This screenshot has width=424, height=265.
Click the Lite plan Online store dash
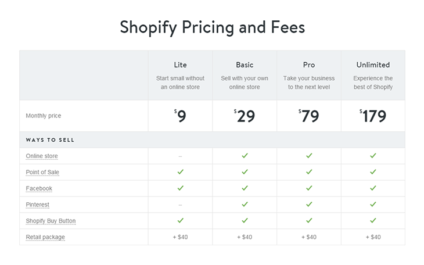point(180,156)
